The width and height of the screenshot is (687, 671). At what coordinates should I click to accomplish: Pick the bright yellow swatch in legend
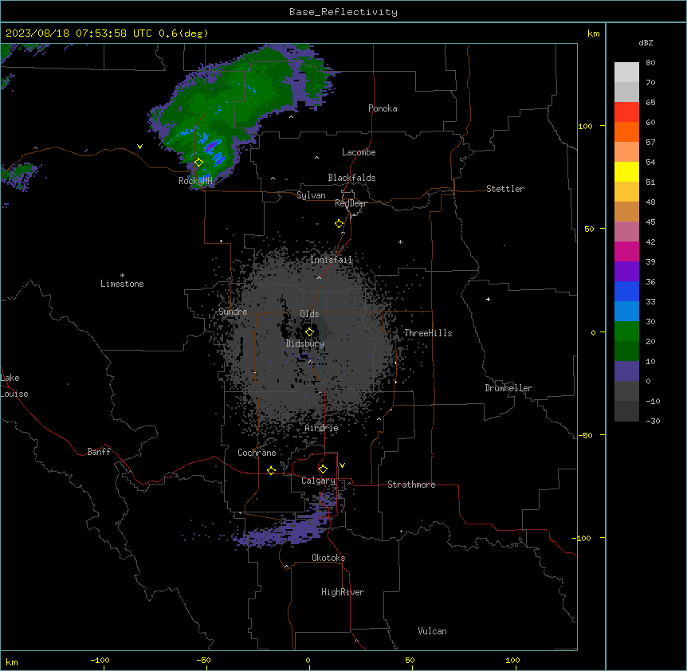point(626,171)
